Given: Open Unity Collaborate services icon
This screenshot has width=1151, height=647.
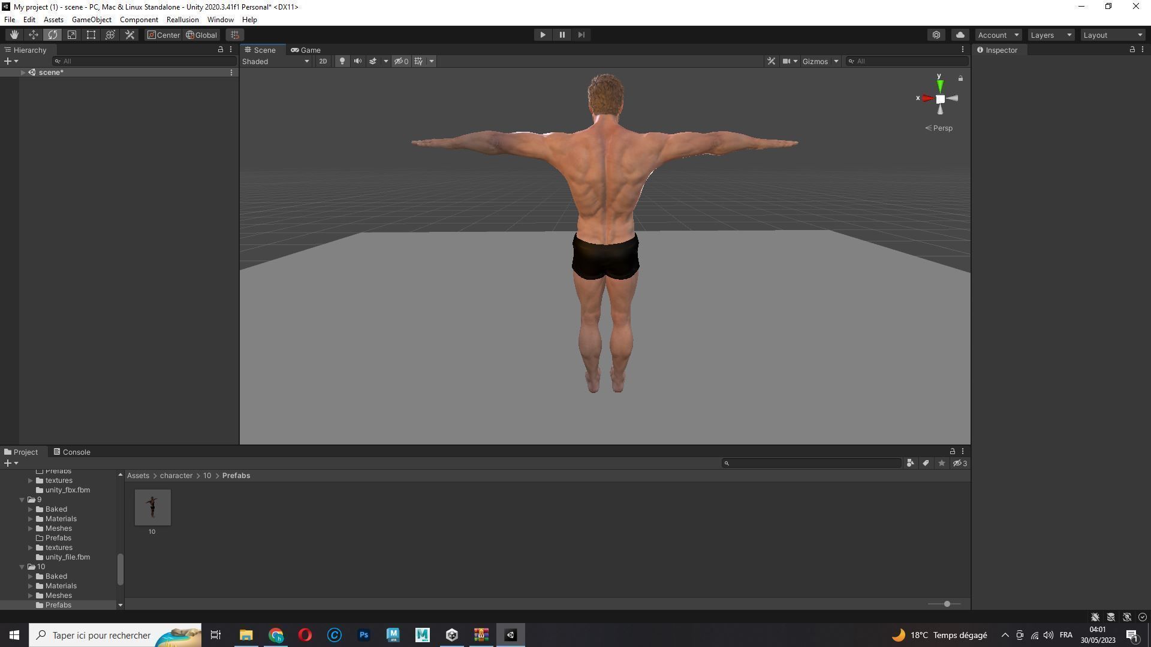Looking at the screenshot, I should click(936, 35).
